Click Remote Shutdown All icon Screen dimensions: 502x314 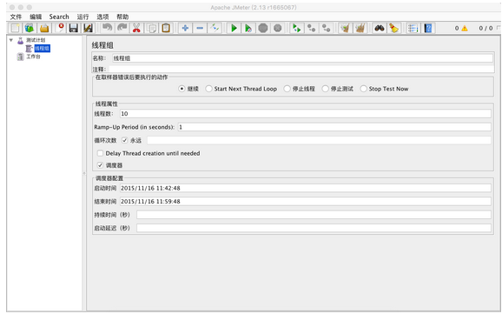tap(326, 28)
